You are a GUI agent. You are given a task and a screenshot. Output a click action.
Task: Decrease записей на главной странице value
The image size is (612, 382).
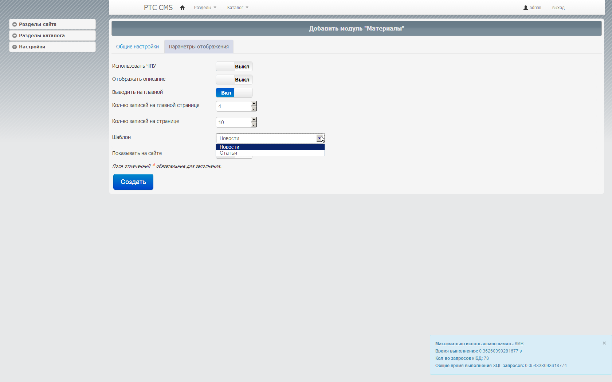pos(254,109)
